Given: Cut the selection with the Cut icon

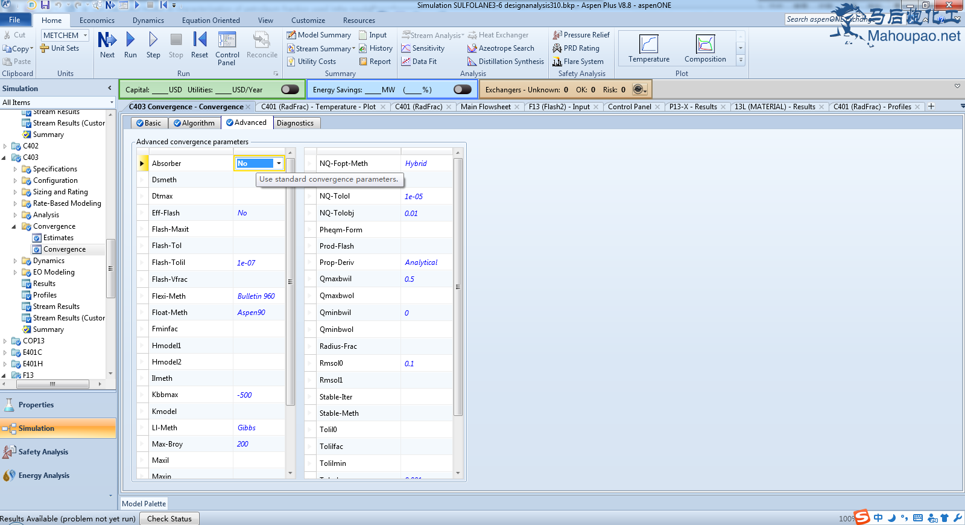Looking at the screenshot, I should click(x=14, y=35).
